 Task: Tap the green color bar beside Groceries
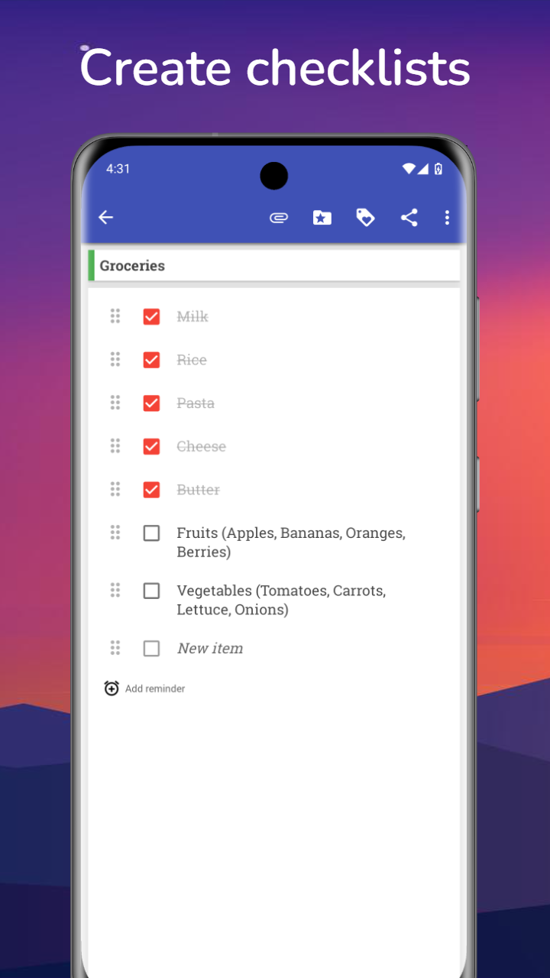(x=92, y=266)
